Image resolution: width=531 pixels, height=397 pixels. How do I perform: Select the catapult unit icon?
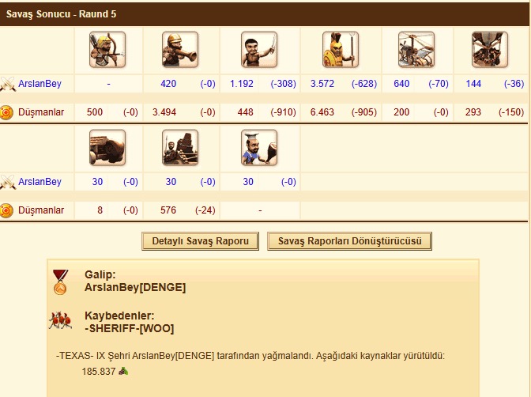coord(180,147)
